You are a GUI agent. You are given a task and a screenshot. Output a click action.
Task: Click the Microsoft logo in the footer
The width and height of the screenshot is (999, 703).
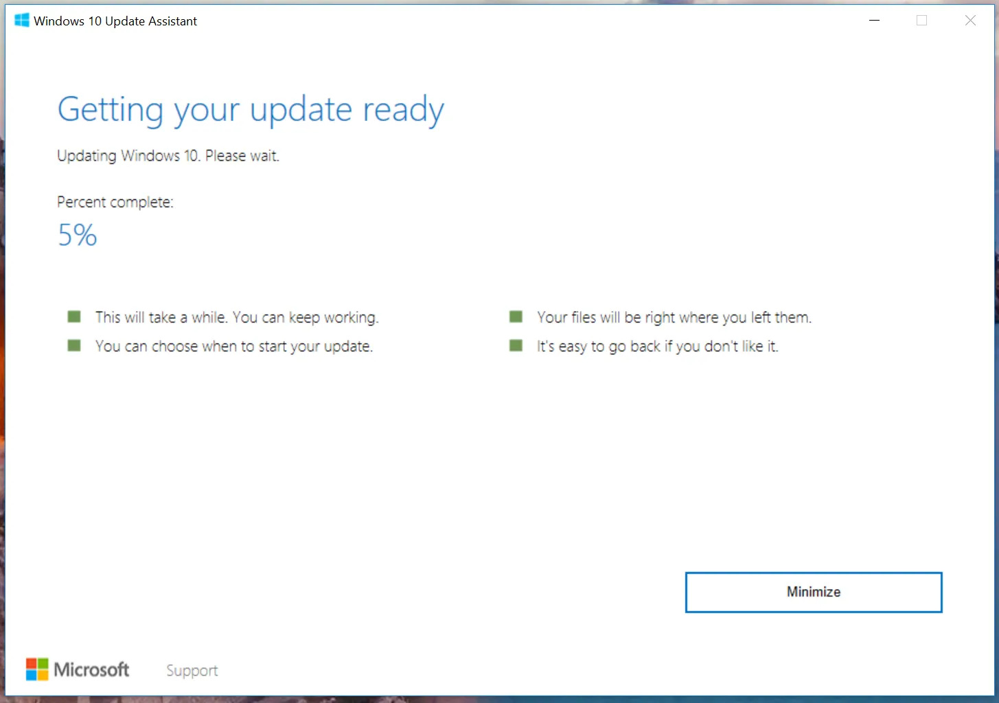(x=78, y=669)
